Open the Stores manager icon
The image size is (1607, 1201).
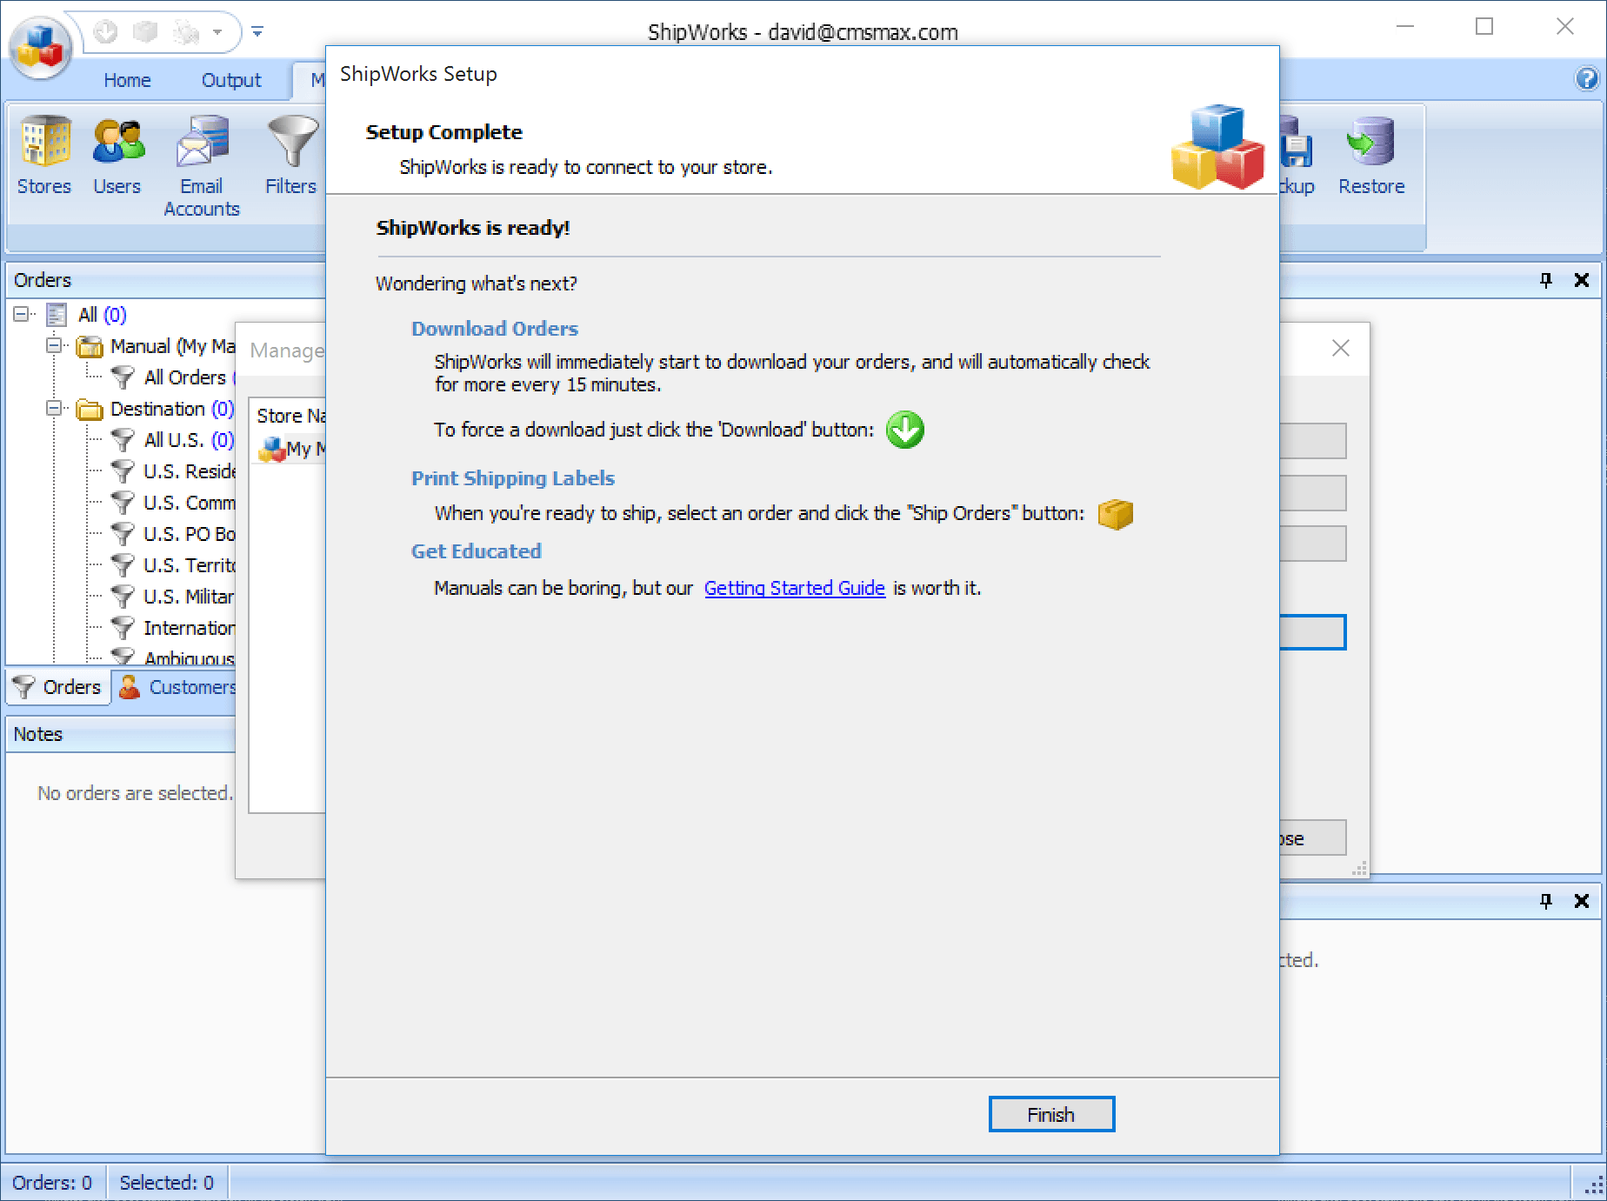click(x=44, y=155)
